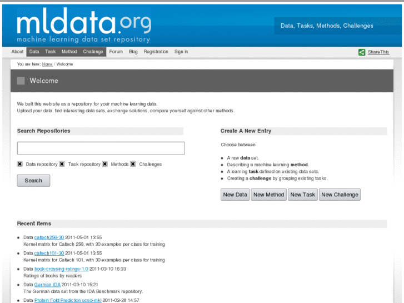This screenshot has height=303, width=404.
Task: Click the mldata.org logo
Action: pyautogui.click(x=84, y=25)
